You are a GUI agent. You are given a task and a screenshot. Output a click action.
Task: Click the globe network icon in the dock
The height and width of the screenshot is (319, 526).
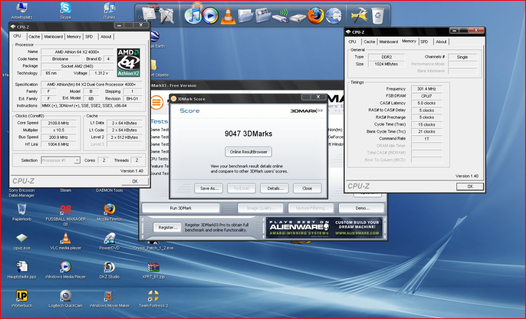click(334, 16)
